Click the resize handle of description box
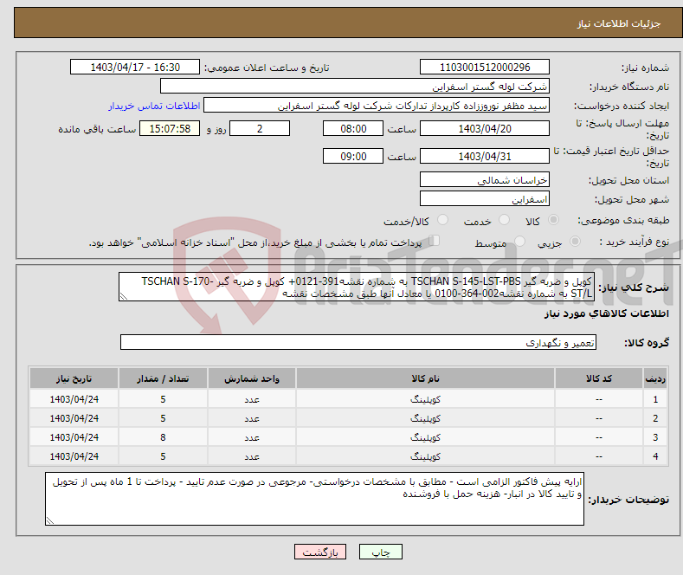Screen dimensions: 683x575 pyautogui.click(x=123, y=297)
